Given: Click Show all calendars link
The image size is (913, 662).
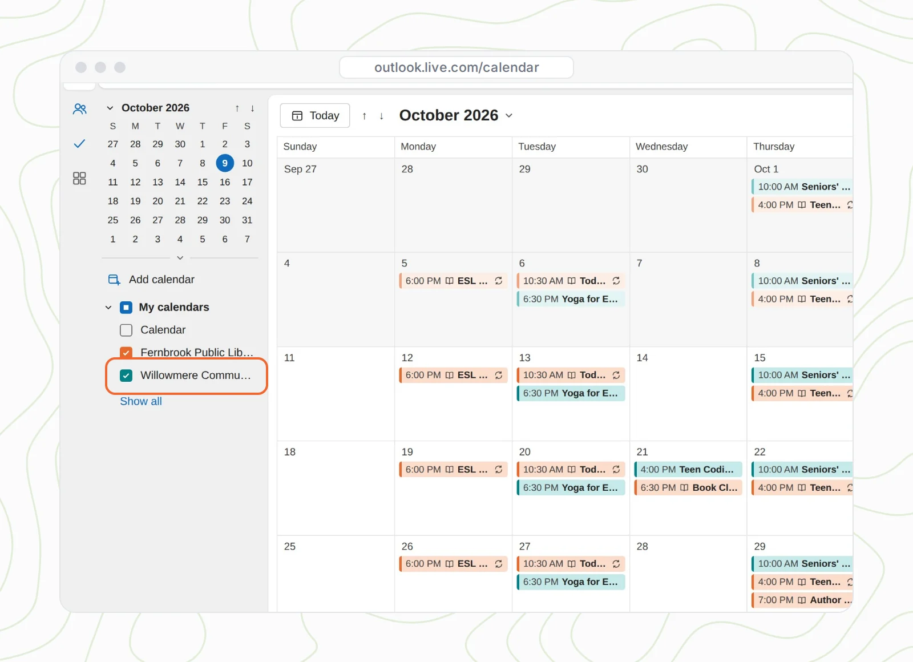Looking at the screenshot, I should click(x=141, y=401).
